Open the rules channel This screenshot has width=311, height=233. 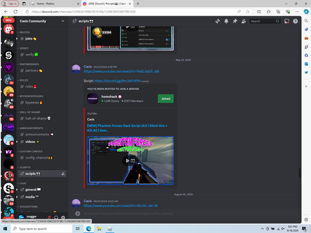42,86
